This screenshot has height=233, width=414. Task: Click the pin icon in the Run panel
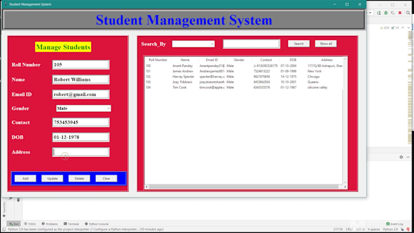10,199
